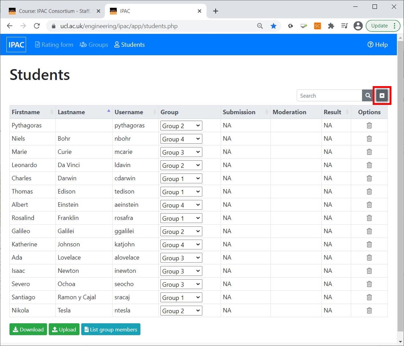The image size is (404, 346).
Task: Open a new browser tab
Action: pyautogui.click(x=216, y=11)
